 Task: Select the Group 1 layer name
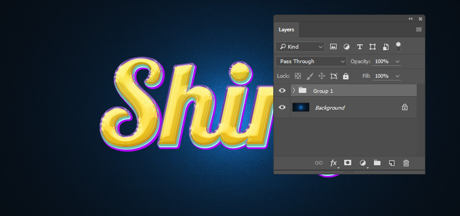(x=323, y=91)
